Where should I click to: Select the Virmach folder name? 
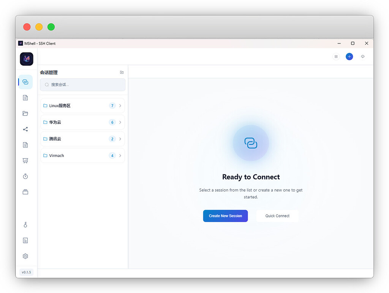pos(57,155)
